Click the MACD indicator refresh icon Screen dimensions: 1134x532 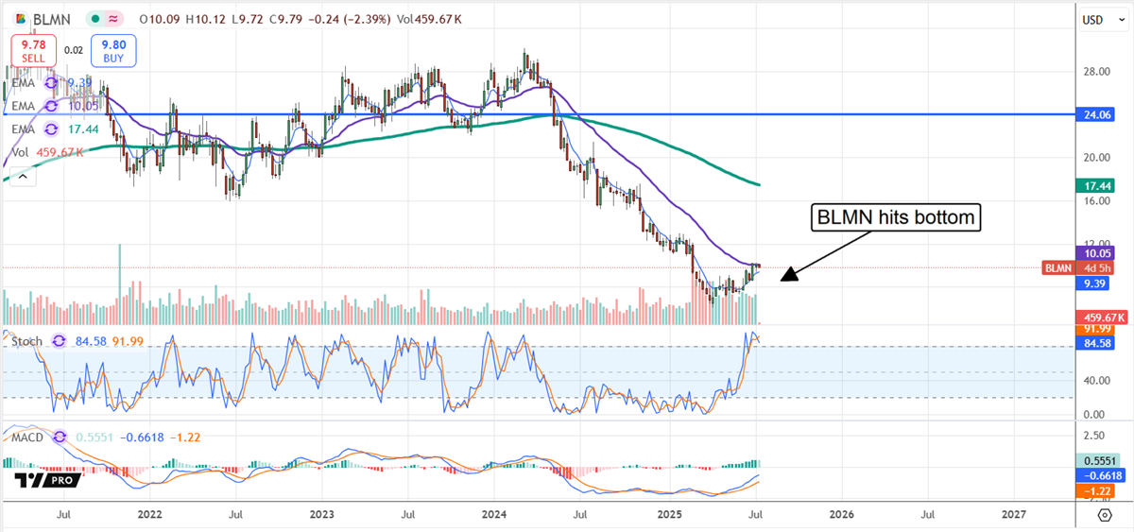pyautogui.click(x=62, y=437)
